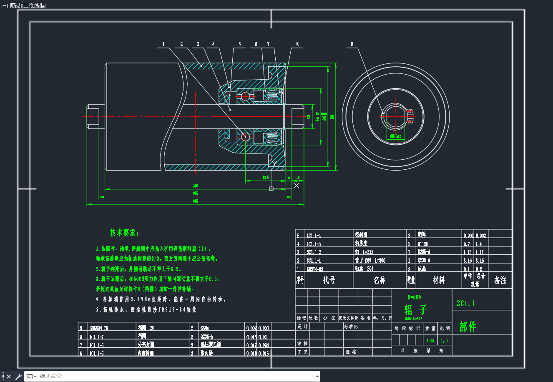Select the 辊子 title text

click(x=416, y=309)
